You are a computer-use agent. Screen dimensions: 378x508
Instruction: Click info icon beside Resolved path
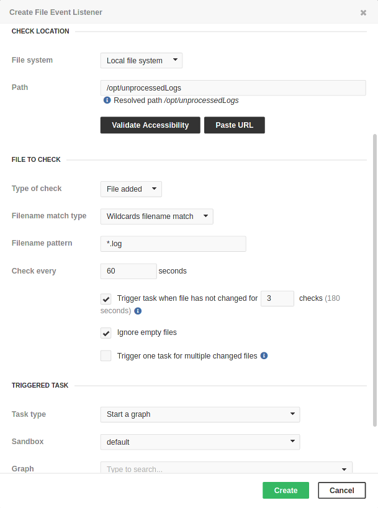tap(107, 100)
